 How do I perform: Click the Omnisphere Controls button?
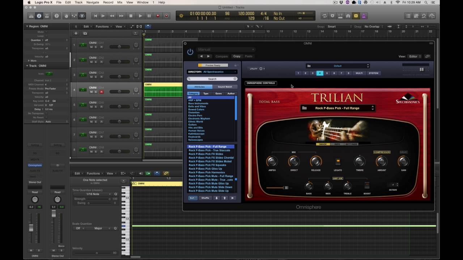click(261, 83)
